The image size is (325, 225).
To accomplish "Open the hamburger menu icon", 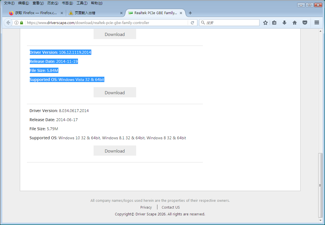I will 317,23.
